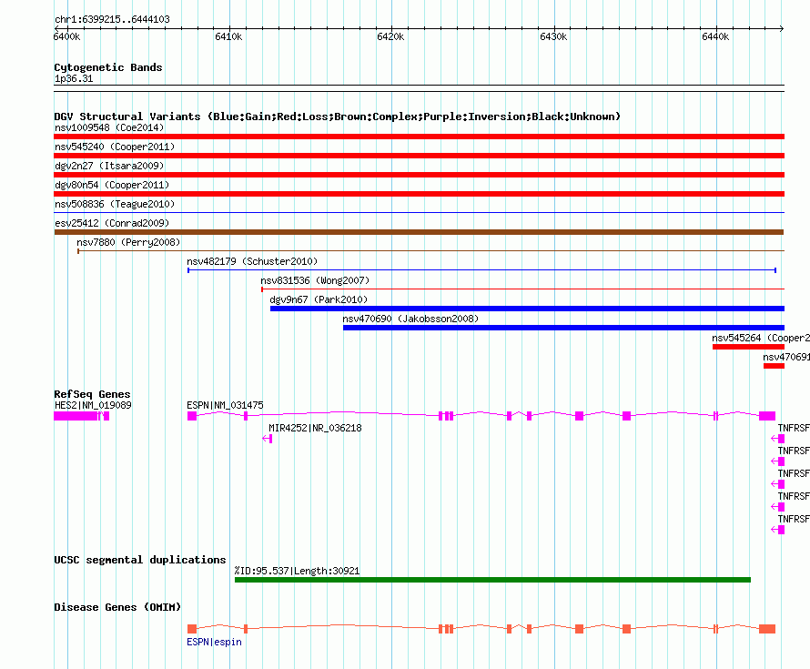The image size is (810, 669).
Task: Select the 1p36.31 cytogenetic band label
Action: point(74,78)
